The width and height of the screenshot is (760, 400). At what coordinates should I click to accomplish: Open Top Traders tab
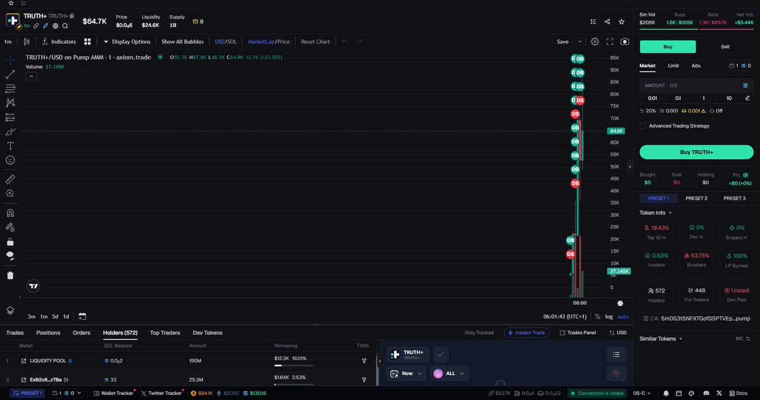click(x=165, y=333)
